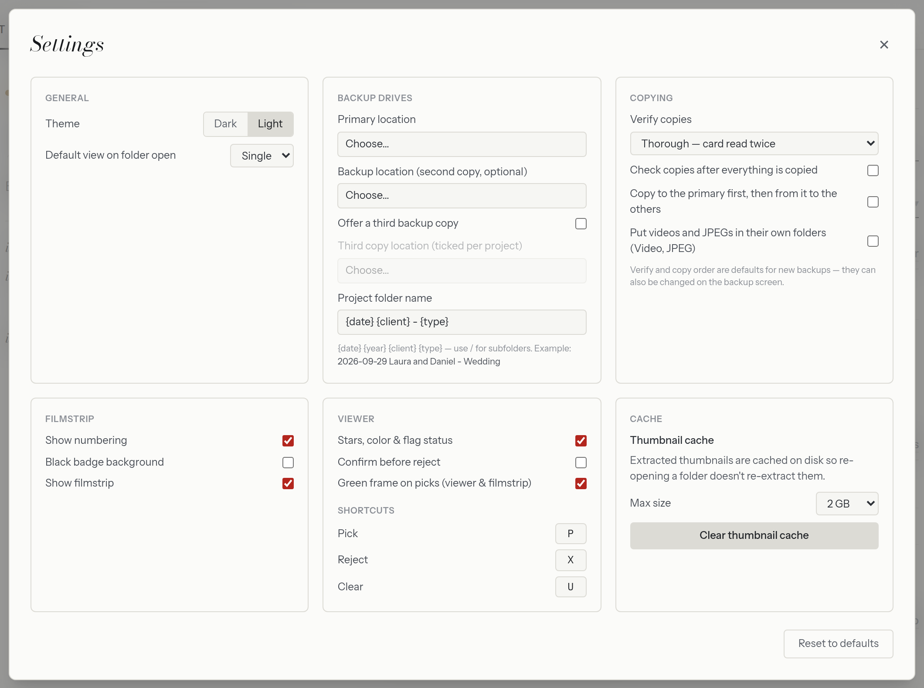Enable Copy to the primary first checkbox
Viewport: 924px width, 688px height.
click(873, 202)
